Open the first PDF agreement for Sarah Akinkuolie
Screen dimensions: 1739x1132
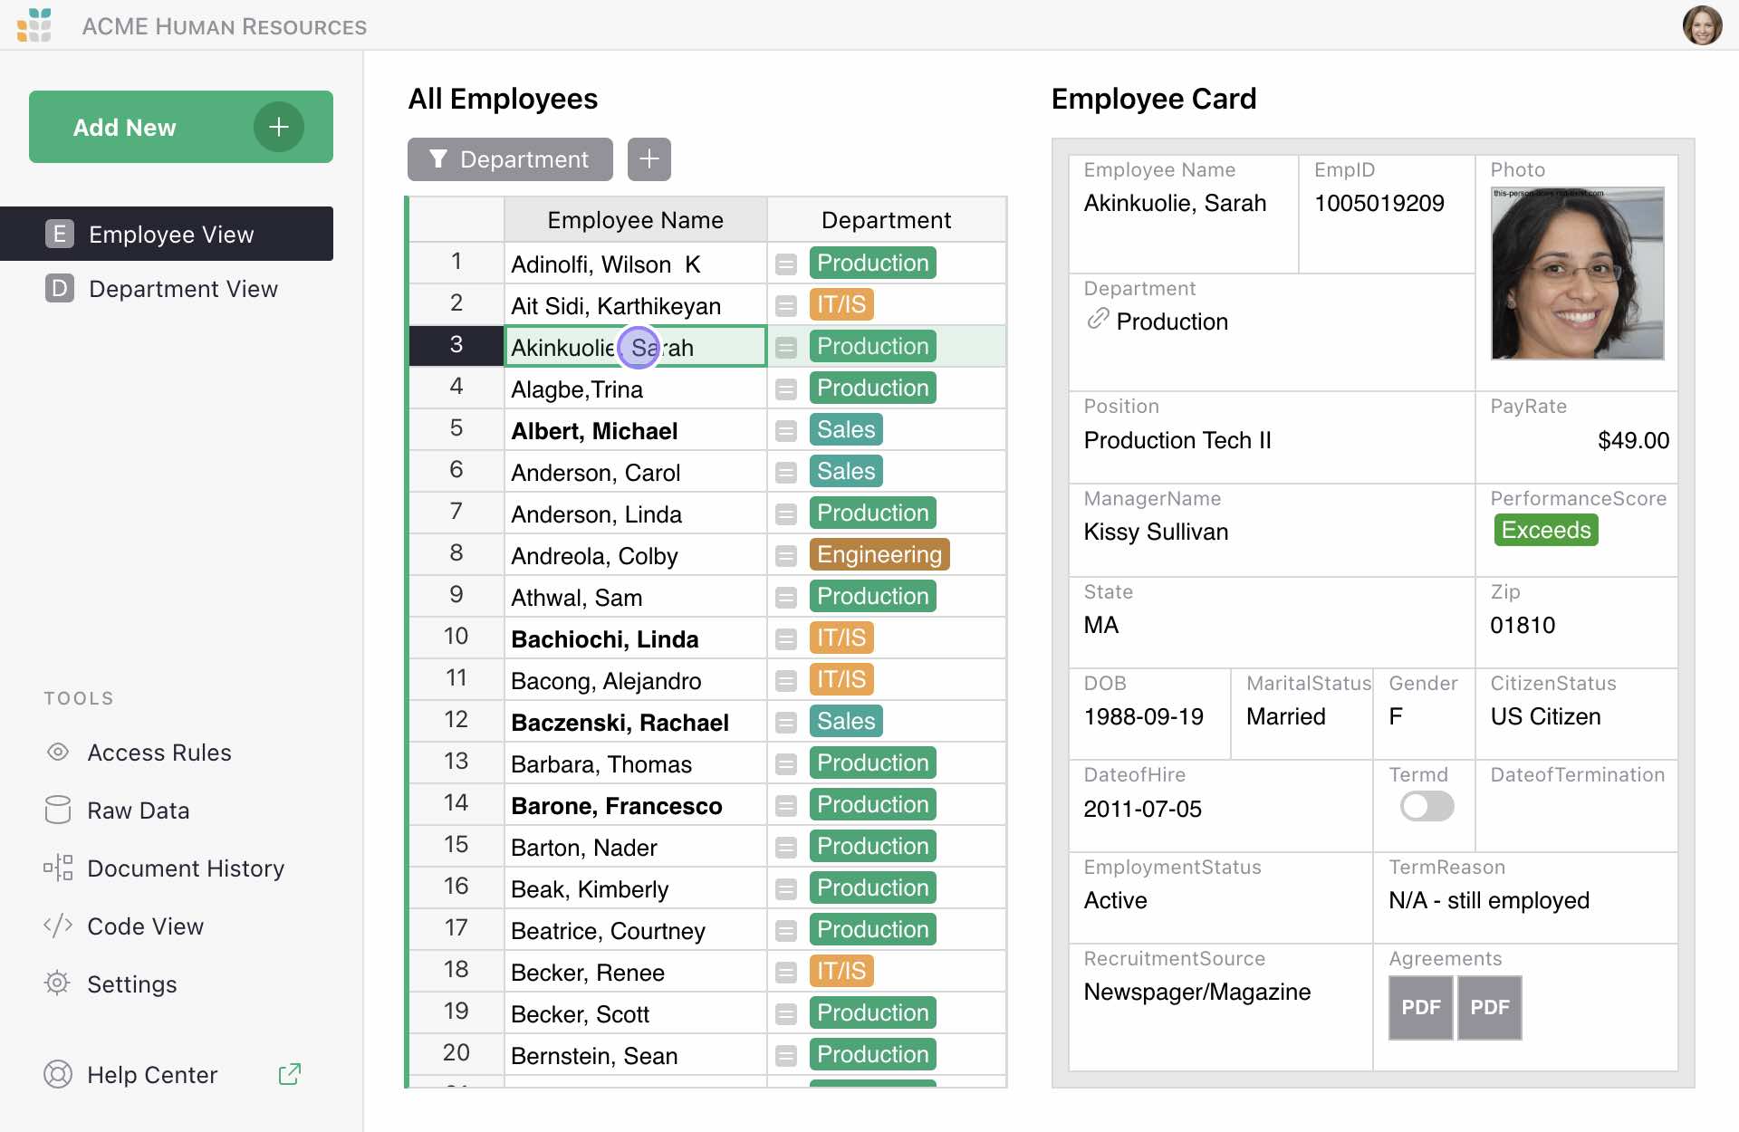pos(1418,1008)
